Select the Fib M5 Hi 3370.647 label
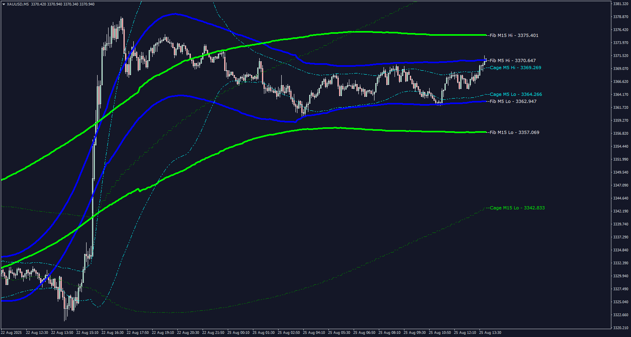Viewport: 631px width, 337px height. point(513,60)
